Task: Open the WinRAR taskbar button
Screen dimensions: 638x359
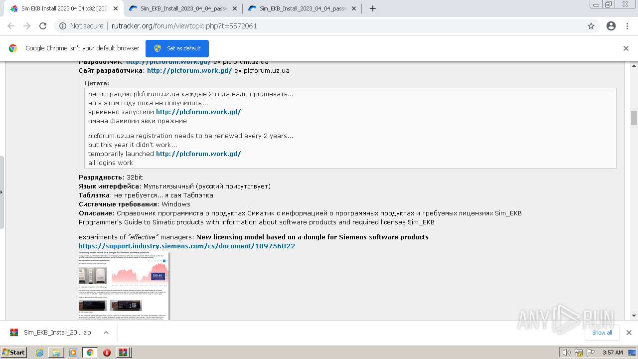Action: tap(123, 353)
